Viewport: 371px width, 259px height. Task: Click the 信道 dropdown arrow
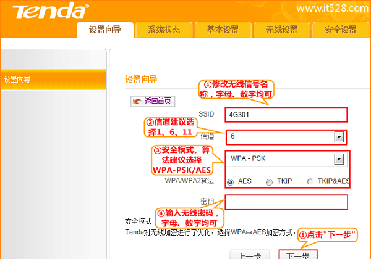pyautogui.click(x=339, y=137)
